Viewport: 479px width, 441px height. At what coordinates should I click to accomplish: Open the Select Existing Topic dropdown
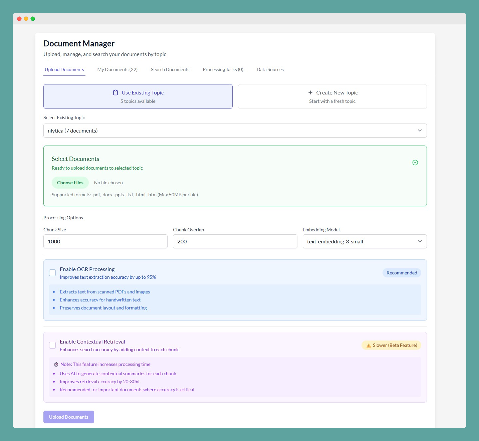[x=235, y=131]
